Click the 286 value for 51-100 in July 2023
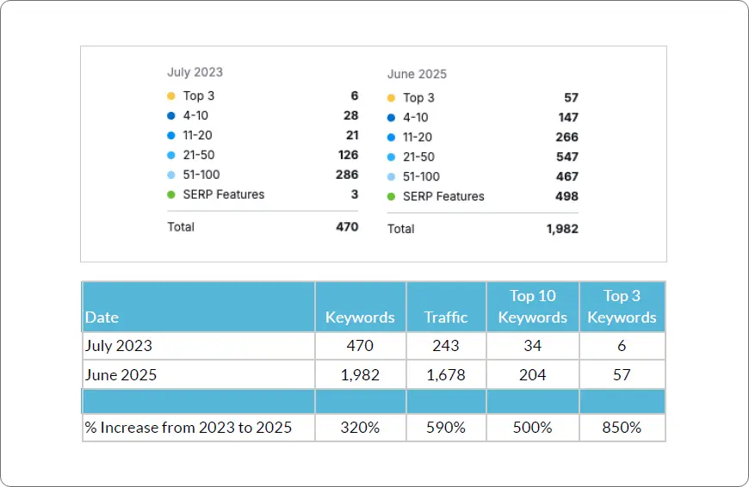The image size is (749, 487). pyautogui.click(x=347, y=175)
